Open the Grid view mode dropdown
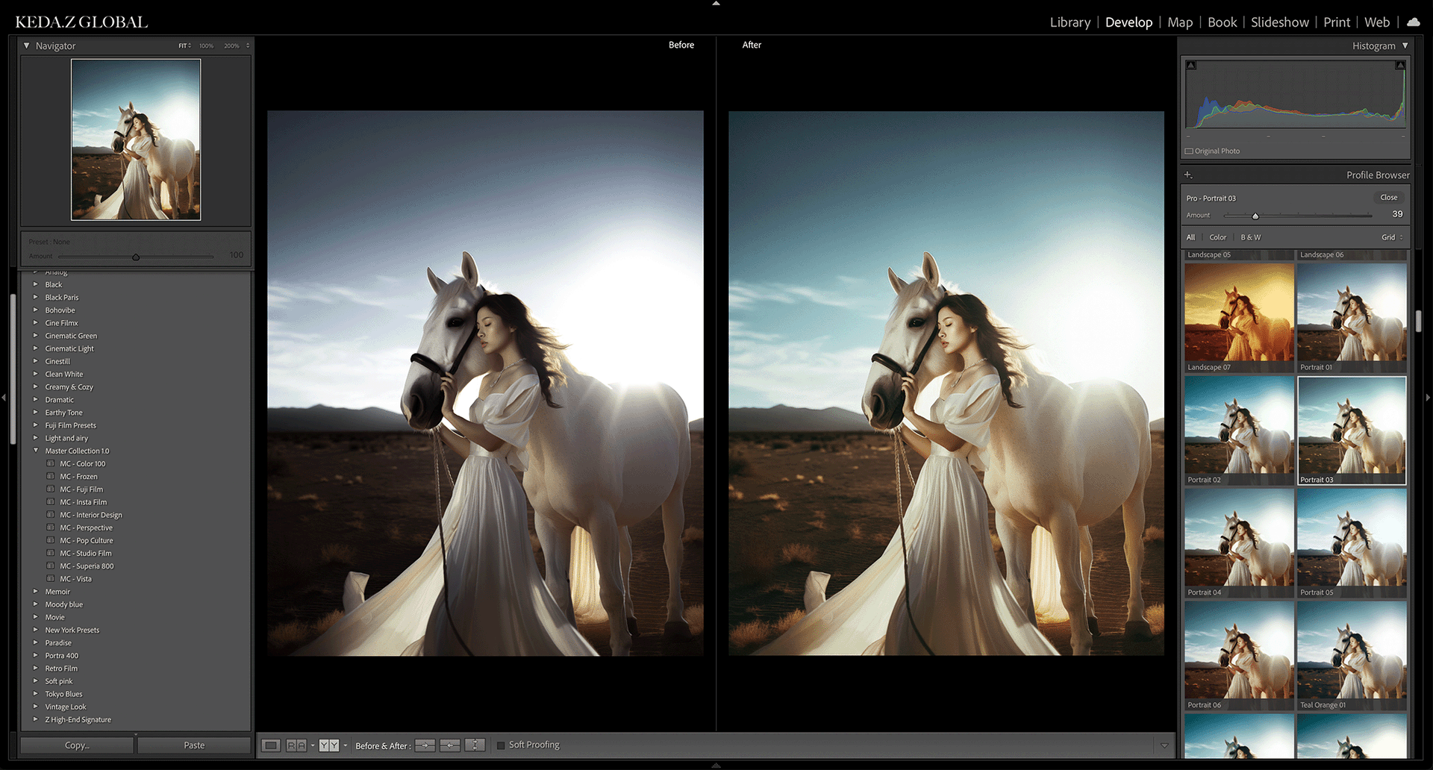 point(1392,237)
